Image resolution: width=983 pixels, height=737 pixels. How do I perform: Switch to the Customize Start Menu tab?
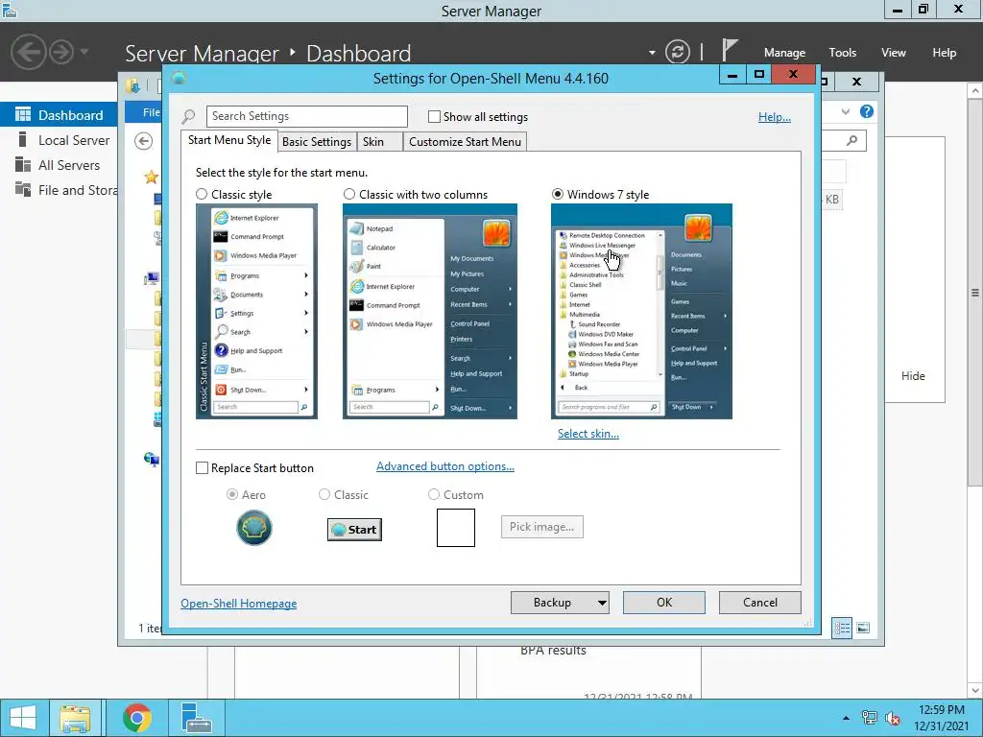pyautogui.click(x=465, y=142)
